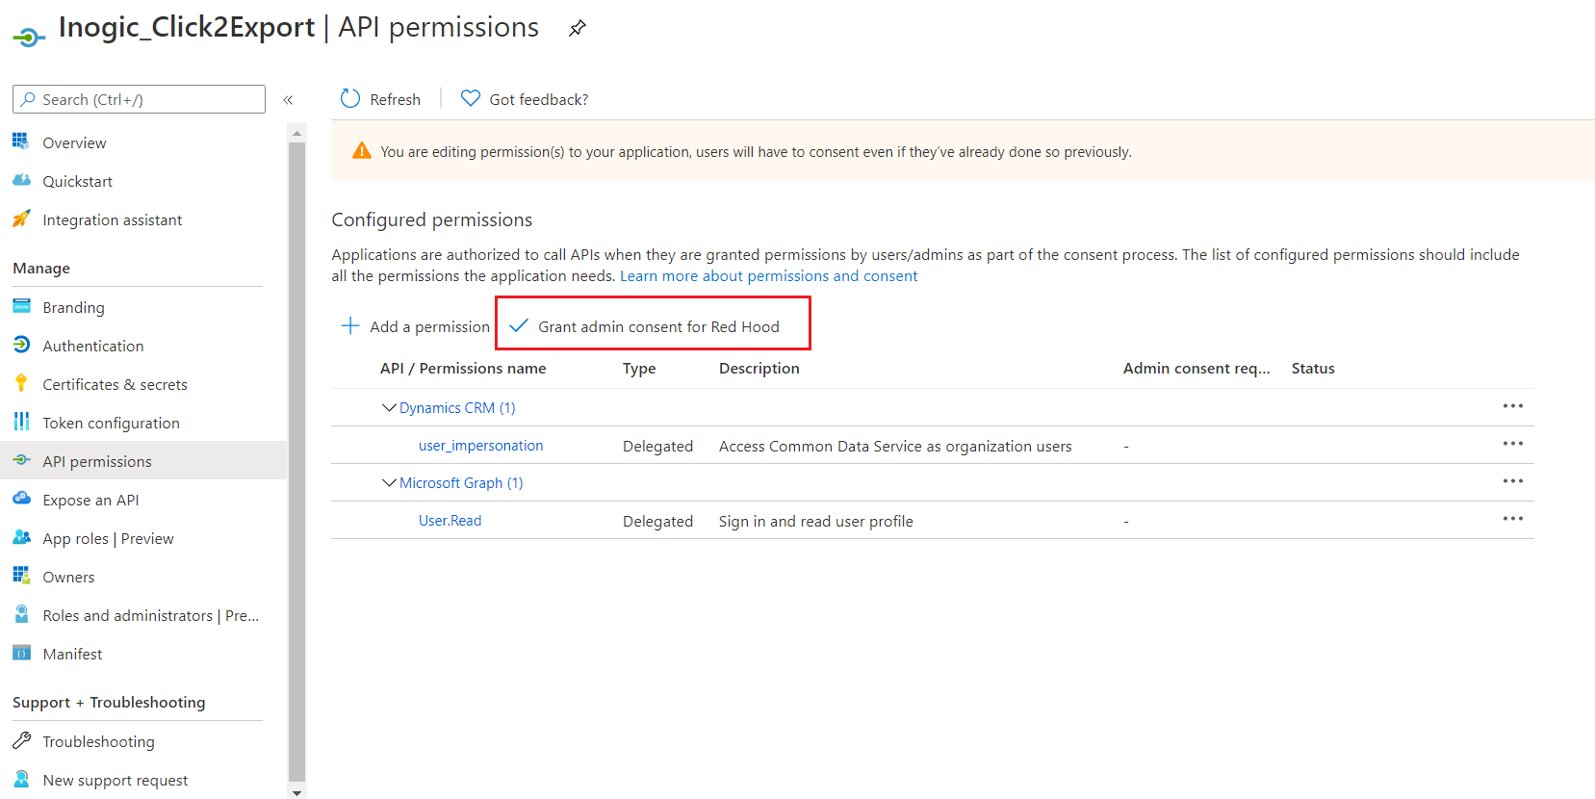Click the API permissions sidebar icon
Screen dimensions: 1595x799
[21, 460]
